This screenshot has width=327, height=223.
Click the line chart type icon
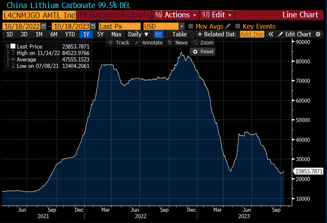click(x=159, y=34)
